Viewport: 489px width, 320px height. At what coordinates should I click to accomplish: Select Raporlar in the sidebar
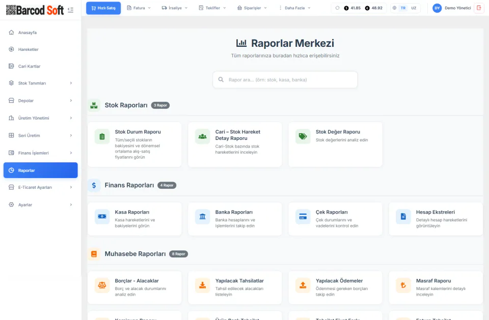pyautogui.click(x=41, y=170)
